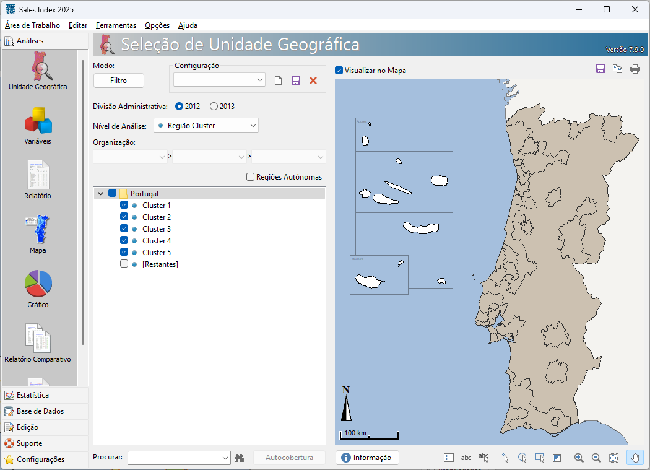Screen dimensions: 650x470
Task: Open the Nível de Análise dropdown
Action: click(206, 126)
